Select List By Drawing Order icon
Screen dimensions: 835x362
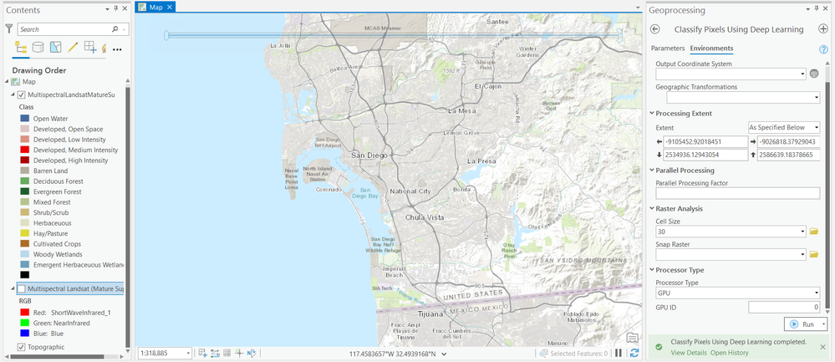tap(21, 48)
